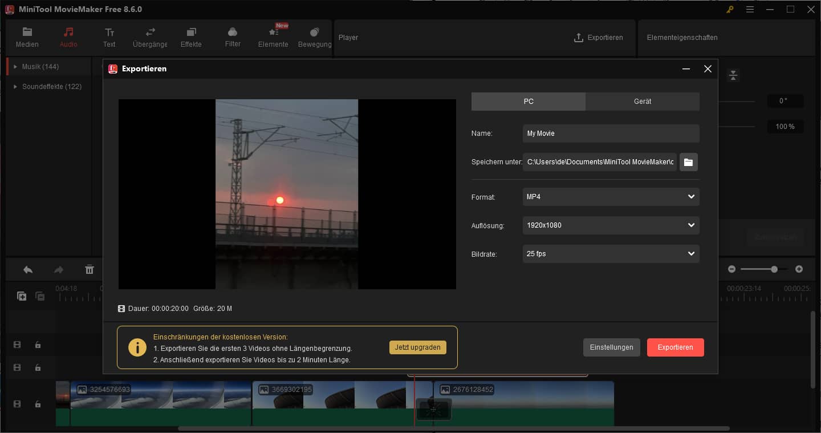Click the undo arrow above the timeline

point(27,270)
